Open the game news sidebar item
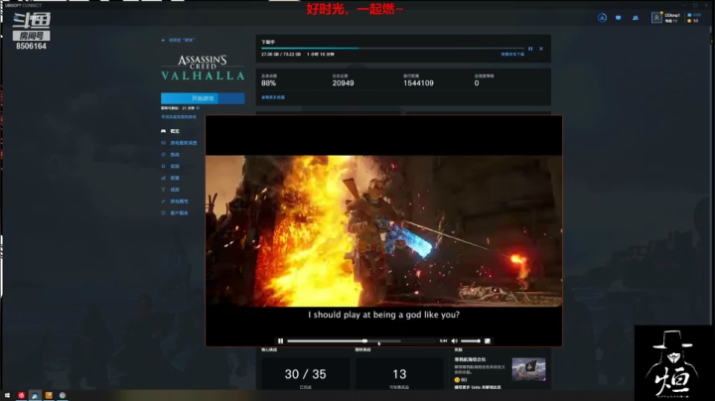The width and height of the screenshot is (715, 401). tap(179, 143)
